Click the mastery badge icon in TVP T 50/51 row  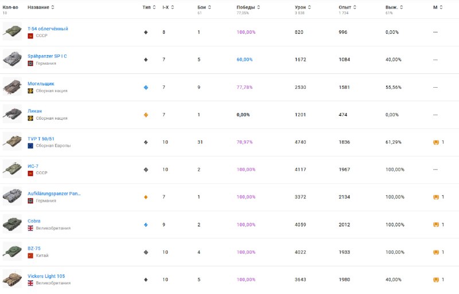436,142
